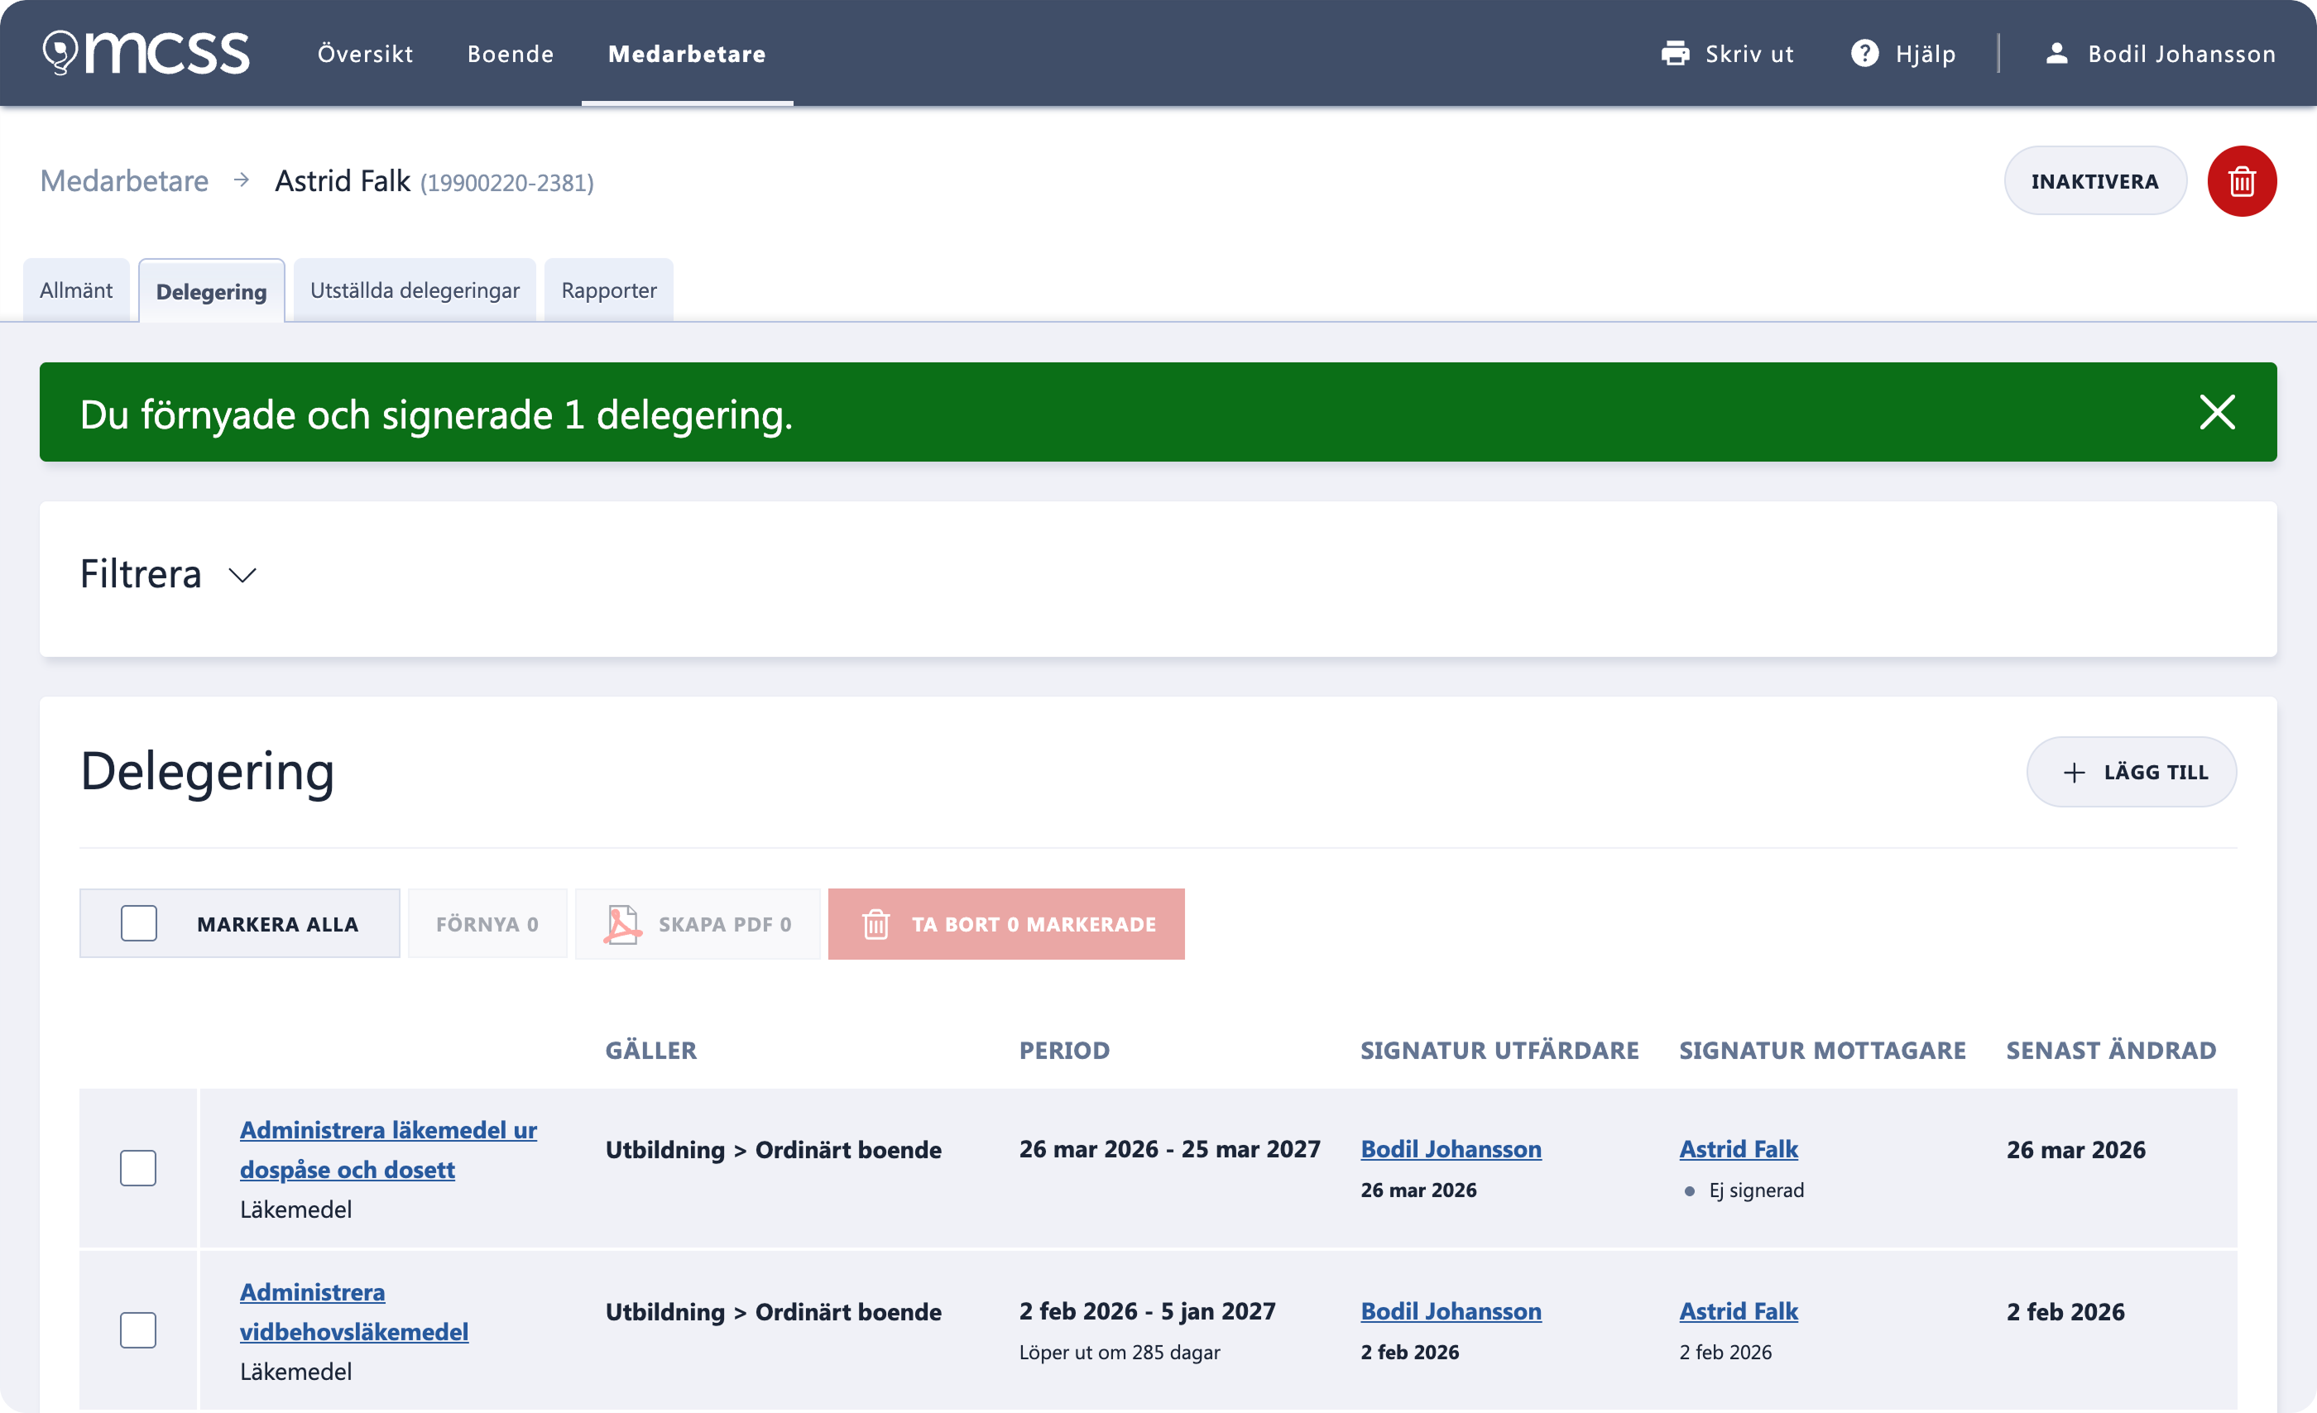Click the Astrid Falk name in the breadcrumb
This screenshot has width=2317, height=1413.
point(343,180)
